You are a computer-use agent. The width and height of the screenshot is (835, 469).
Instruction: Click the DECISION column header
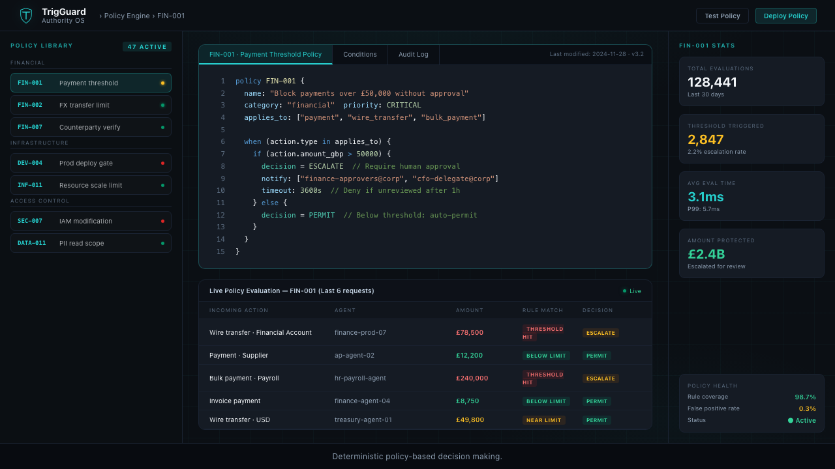pos(598,310)
